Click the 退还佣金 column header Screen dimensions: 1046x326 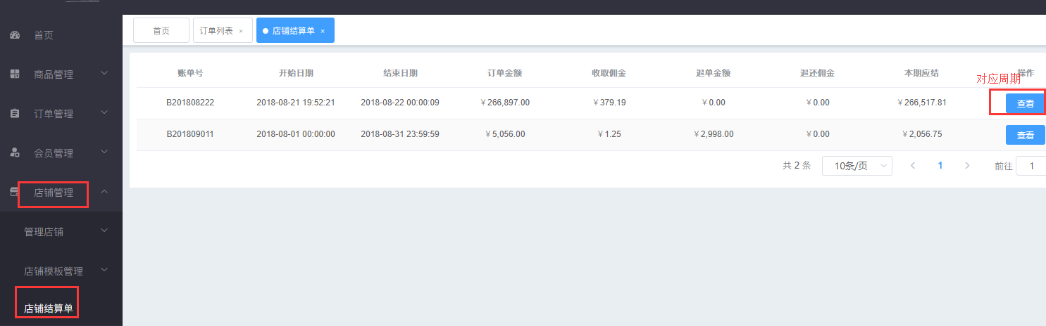(817, 73)
